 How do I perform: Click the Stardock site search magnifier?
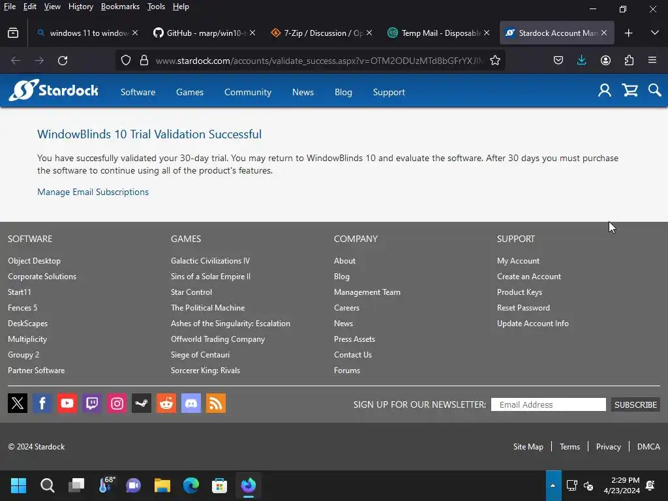tap(654, 90)
